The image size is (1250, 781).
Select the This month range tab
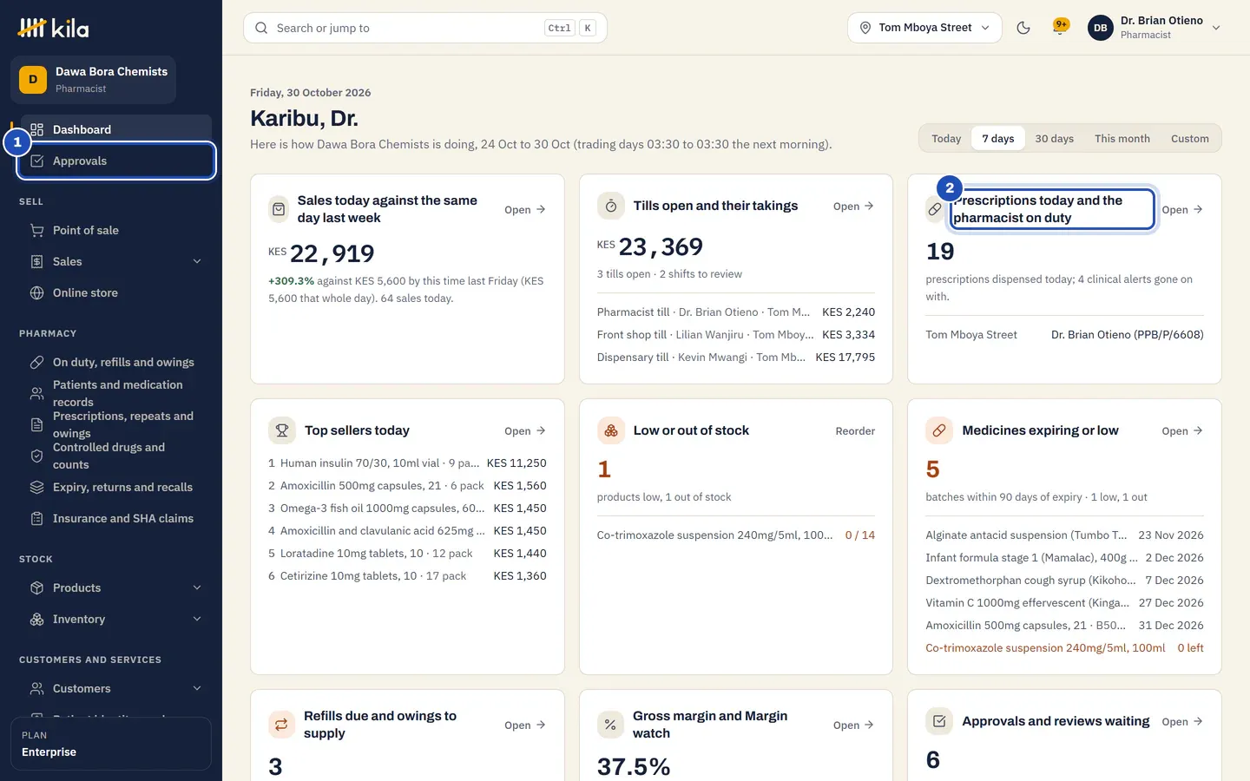pos(1122,139)
